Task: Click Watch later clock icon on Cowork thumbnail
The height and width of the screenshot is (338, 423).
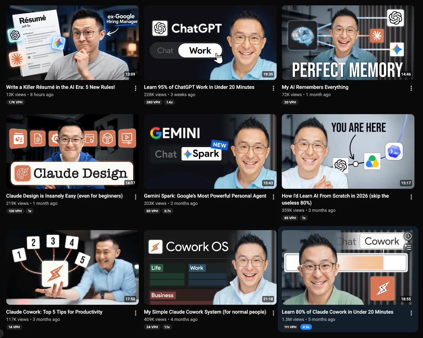Action: tap(408, 236)
